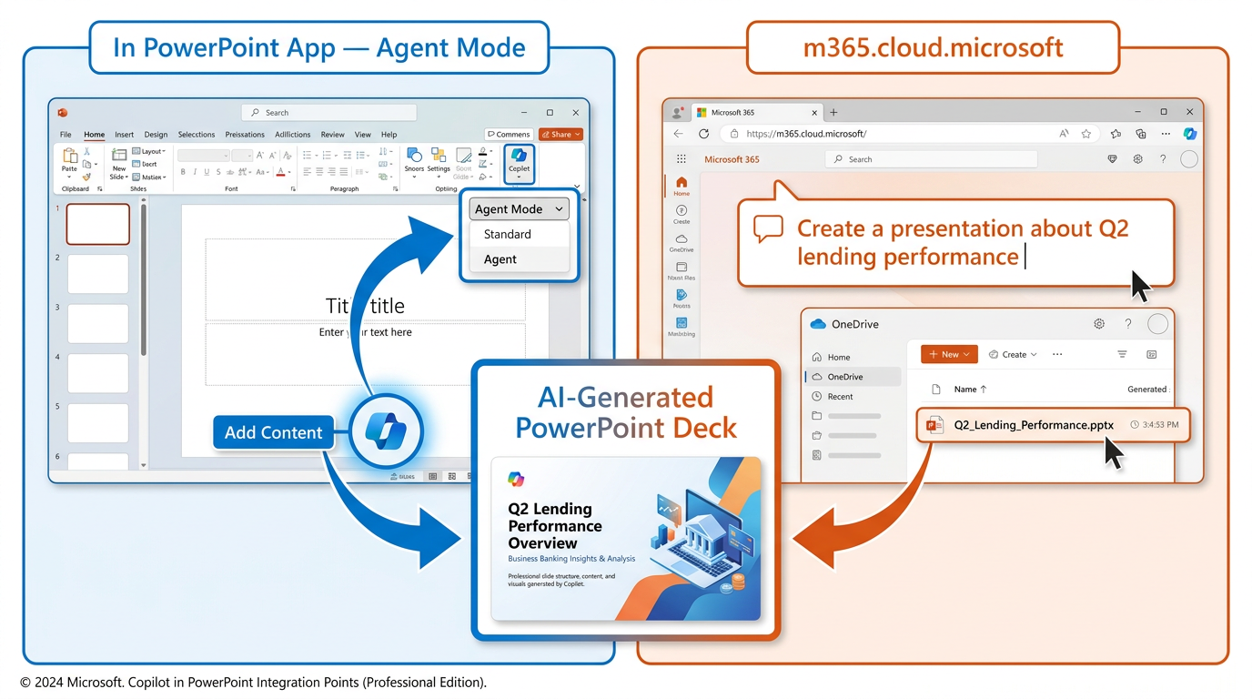The width and height of the screenshot is (1252, 699).
Task: Toggle Italic formatting in Font group
Action: [195, 172]
